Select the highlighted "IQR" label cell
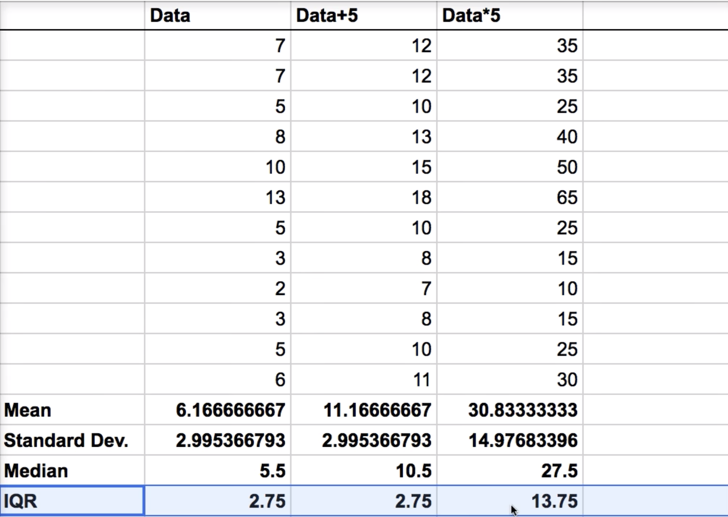Image resolution: width=728 pixels, height=517 pixels. click(x=72, y=501)
